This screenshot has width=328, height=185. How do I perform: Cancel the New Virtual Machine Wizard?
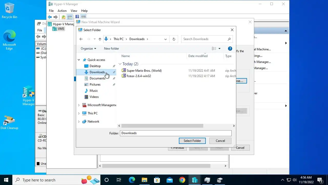coord(240,148)
